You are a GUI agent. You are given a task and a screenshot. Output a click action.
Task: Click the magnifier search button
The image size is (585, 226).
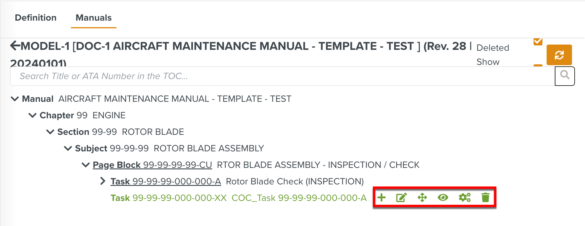coord(565,76)
